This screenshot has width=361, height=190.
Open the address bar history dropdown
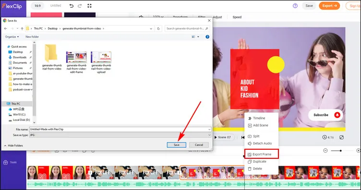coord(151,28)
